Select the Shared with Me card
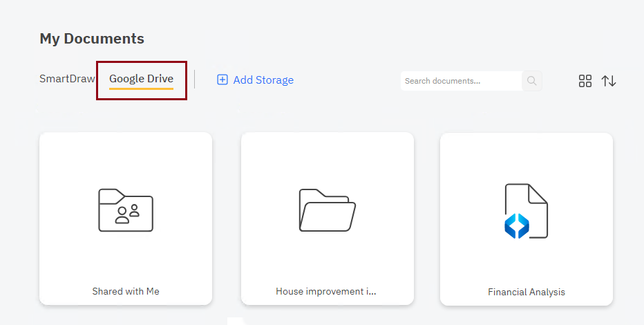 (126, 219)
